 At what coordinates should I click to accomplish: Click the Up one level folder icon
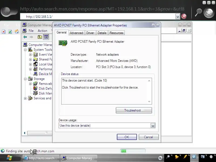point(40,37)
